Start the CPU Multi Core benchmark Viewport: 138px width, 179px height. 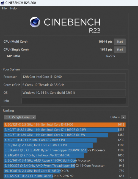pyautogui.click(x=120, y=42)
